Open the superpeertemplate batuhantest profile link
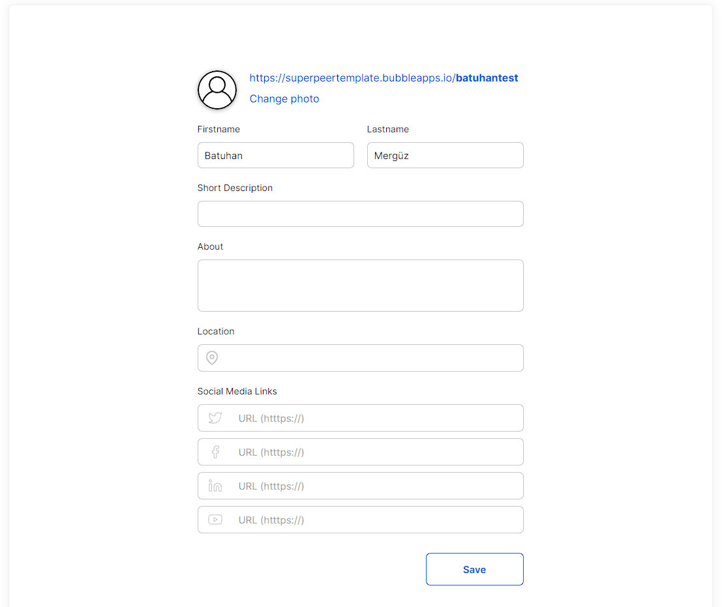The width and height of the screenshot is (724, 607). coord(384,78)
